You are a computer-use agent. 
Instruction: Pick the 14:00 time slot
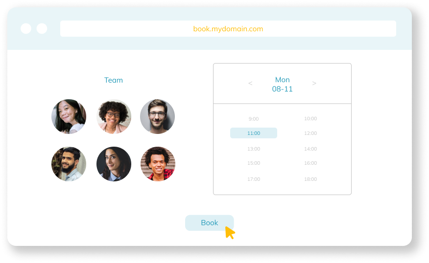tap(310, 149)
